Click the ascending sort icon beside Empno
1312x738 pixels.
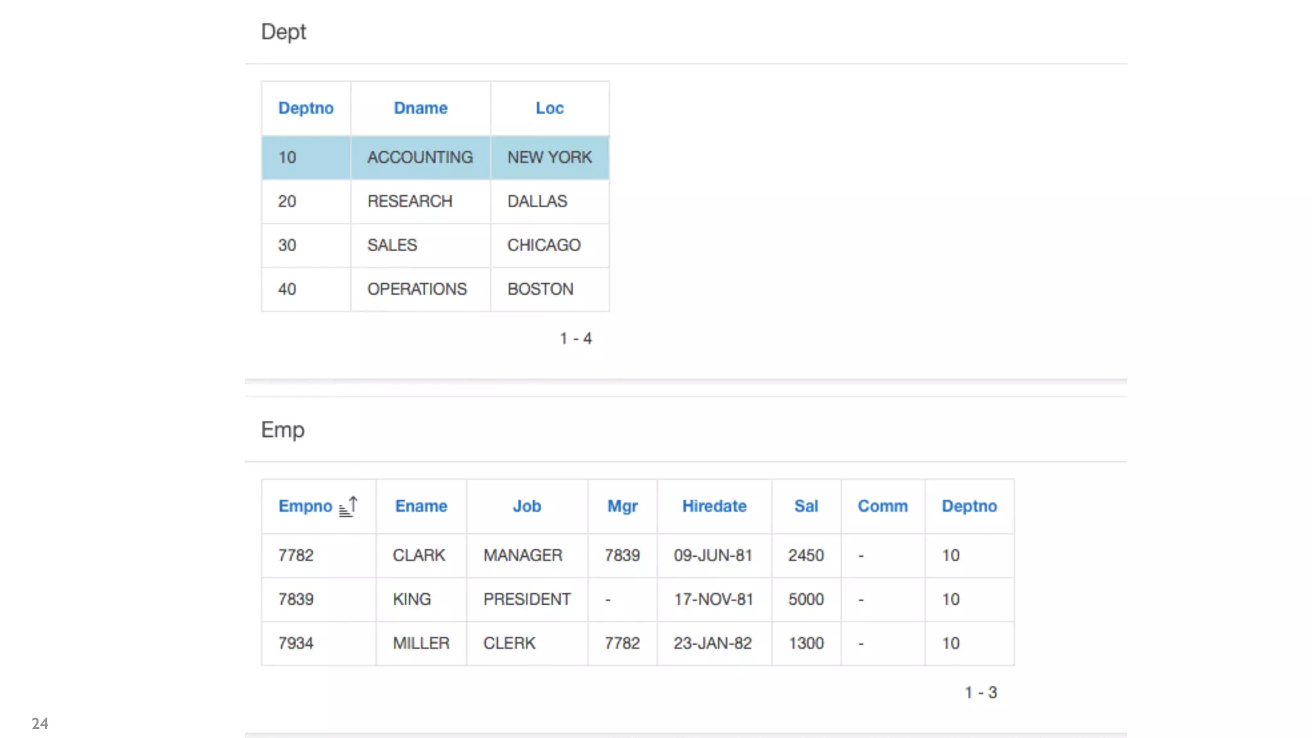pyautogui.click(x=348, y=507)
